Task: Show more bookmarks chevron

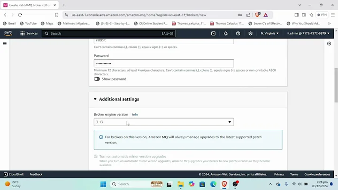Action: (x=329, y=24)
